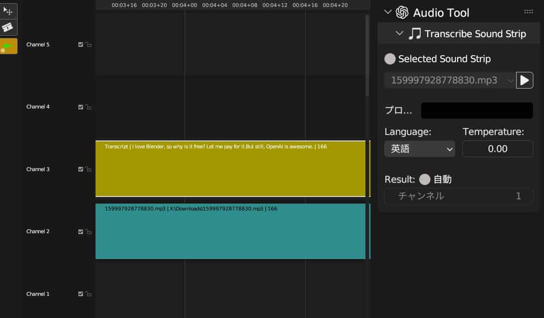The image size is (544, 318).
Task: Open the Language dropdown
Action: [x=419, y=149]
